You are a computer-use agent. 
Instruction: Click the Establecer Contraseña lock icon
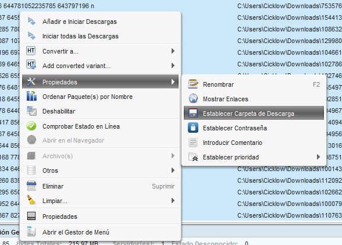pyautogui.click(x=193, y=128)
